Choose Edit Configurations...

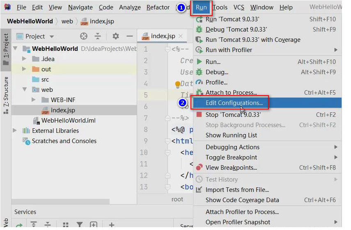click(267, 103)
